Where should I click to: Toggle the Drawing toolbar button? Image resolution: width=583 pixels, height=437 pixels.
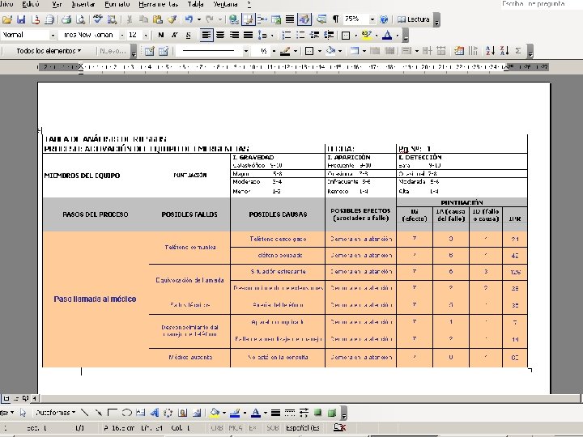pyautogui.click(x=304, y=19)
